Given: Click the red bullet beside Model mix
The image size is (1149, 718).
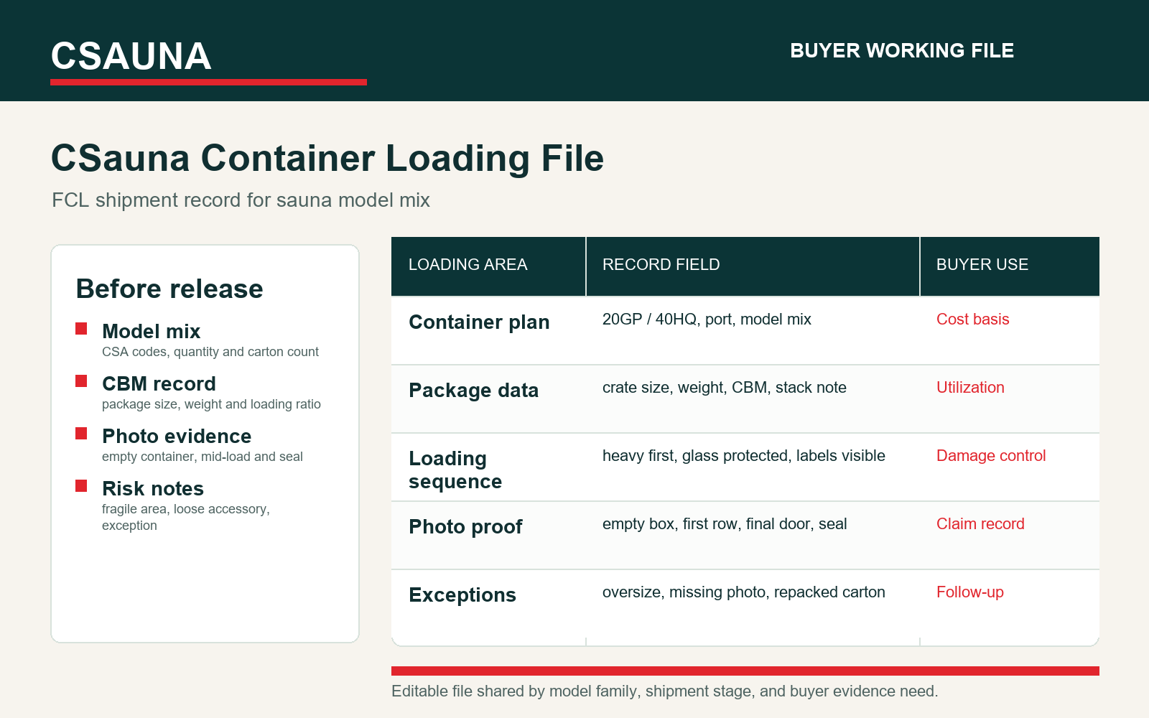Looking at the screenshot, I should (x=81, y=329).
